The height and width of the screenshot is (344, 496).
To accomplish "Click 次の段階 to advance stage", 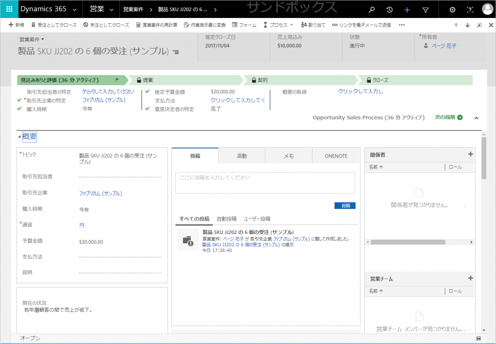I will coord(448,117).
